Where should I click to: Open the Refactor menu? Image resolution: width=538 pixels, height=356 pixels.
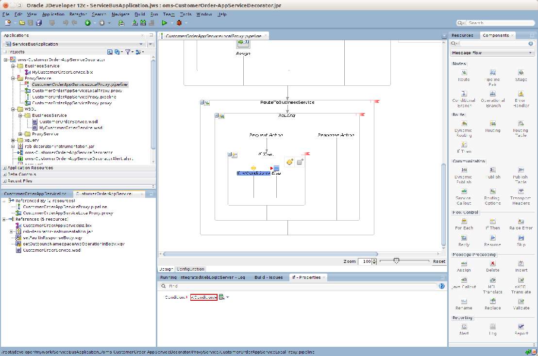tap(78, 15)
